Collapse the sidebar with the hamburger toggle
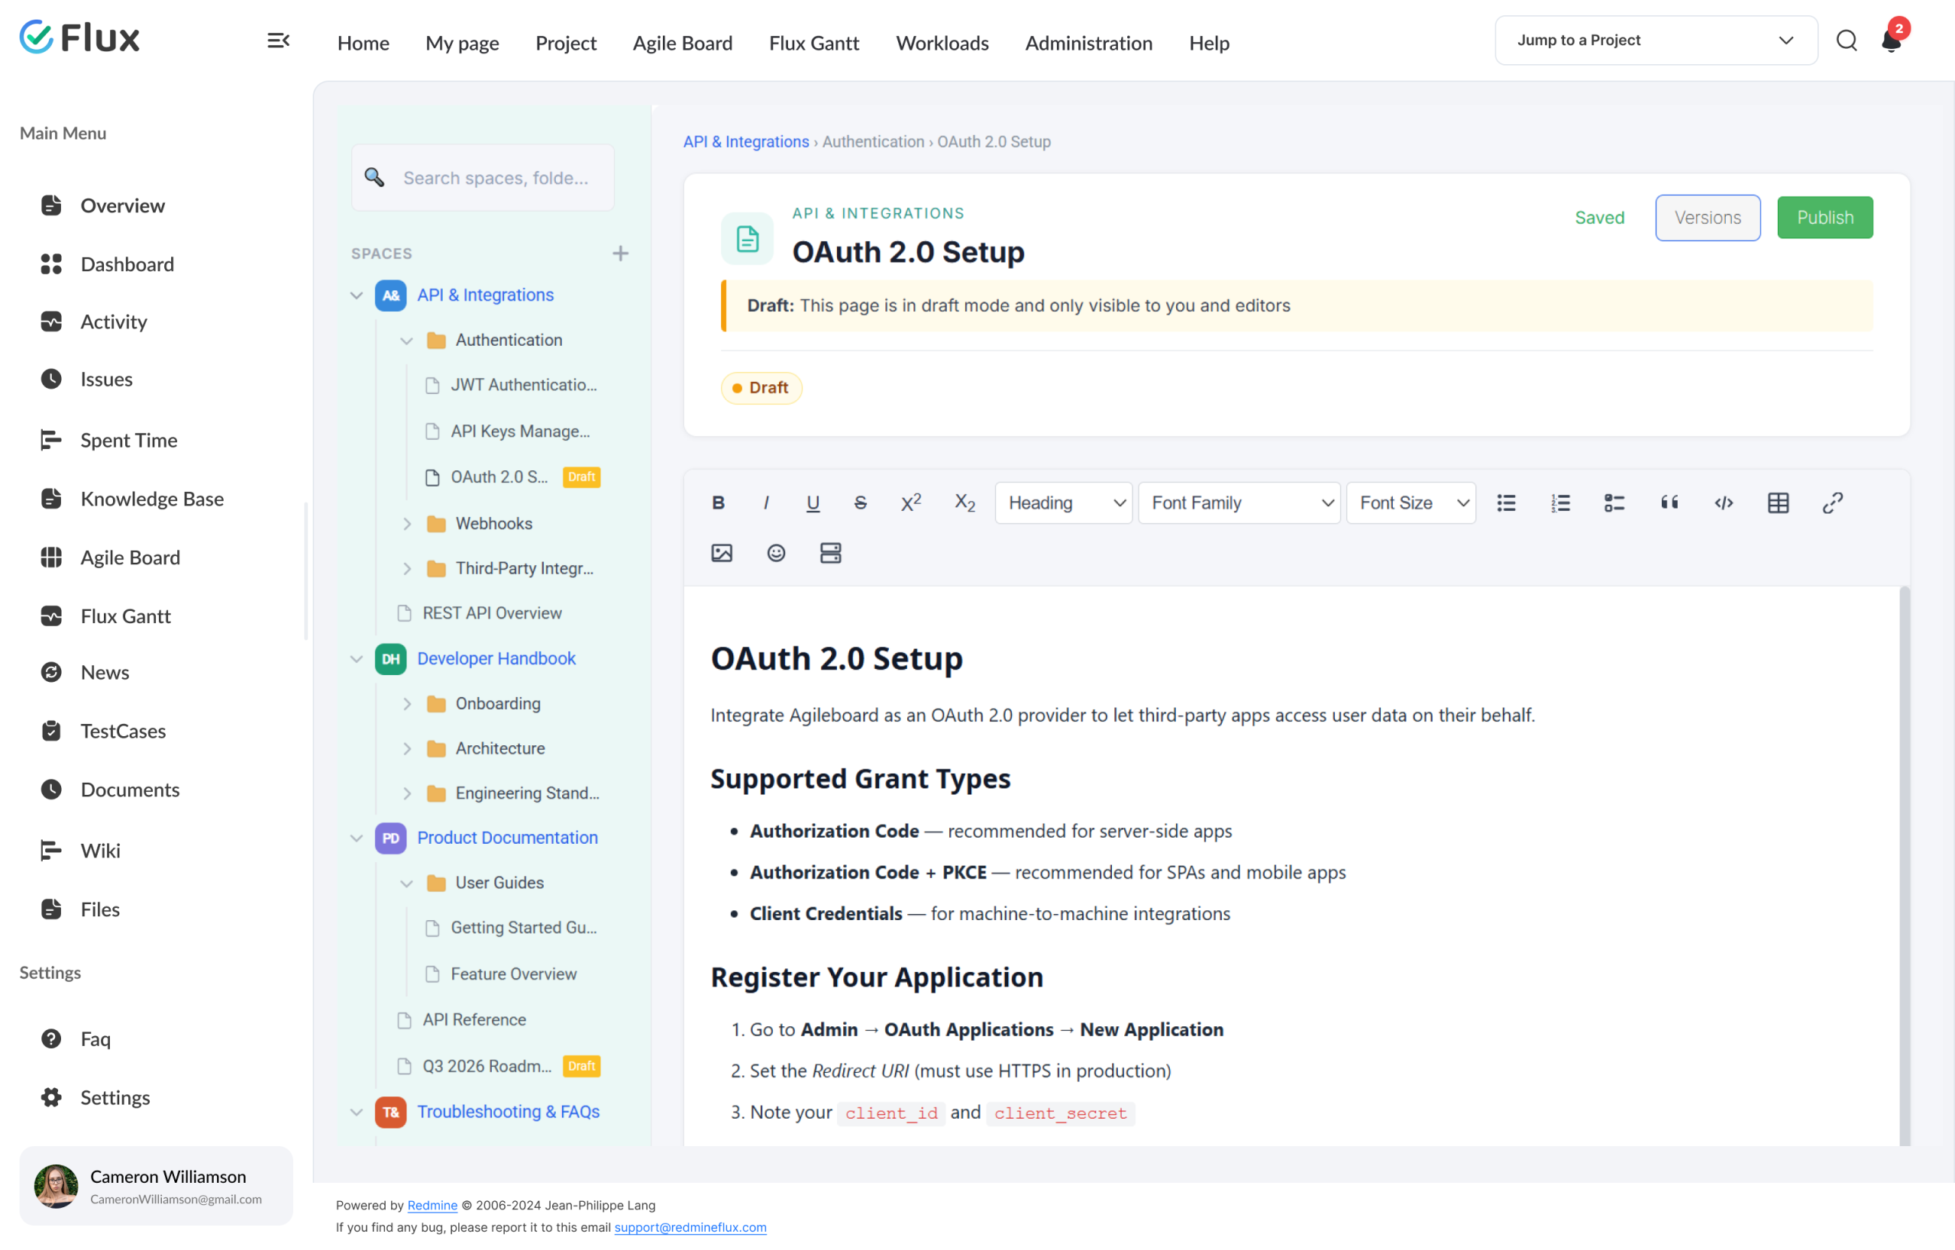This screenshot has width=1955, height=1250. [x=278, y=40]
